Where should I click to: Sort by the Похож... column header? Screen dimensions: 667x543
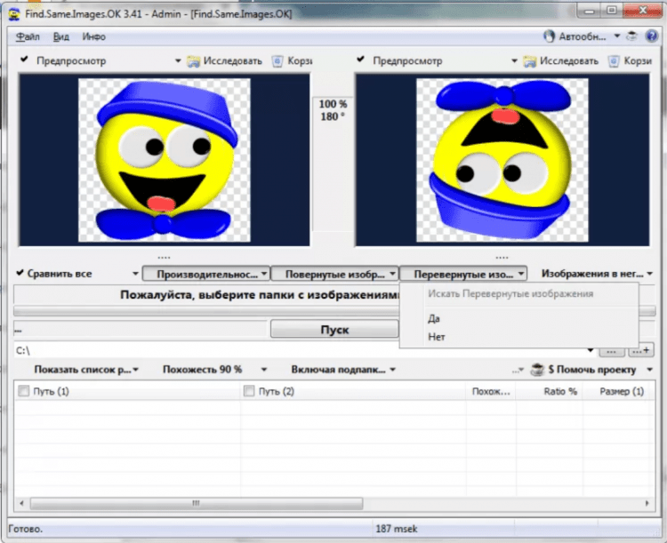point(491,391)
